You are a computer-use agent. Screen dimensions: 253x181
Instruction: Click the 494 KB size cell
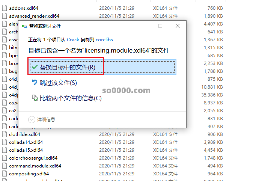(x=215, y=166)
